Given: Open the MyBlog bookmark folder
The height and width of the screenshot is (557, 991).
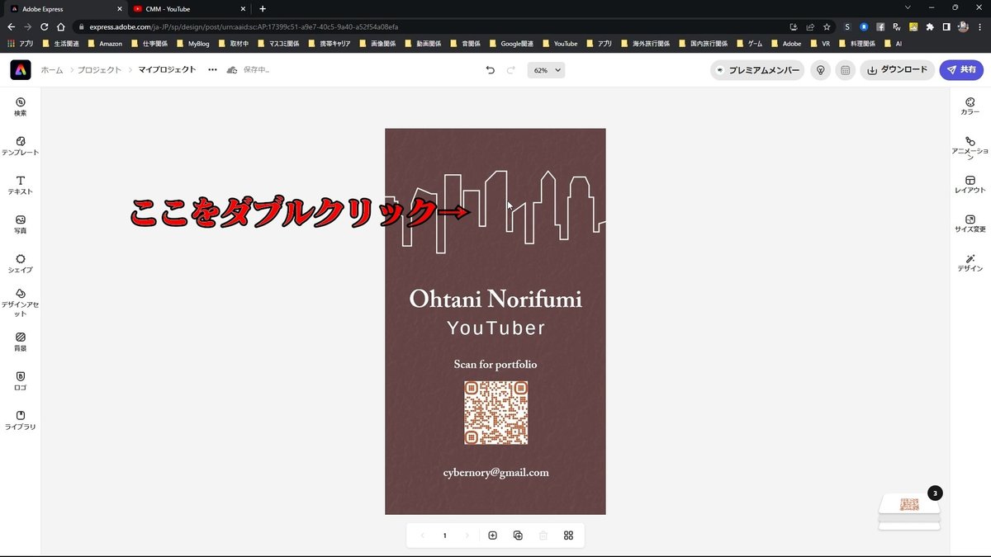Looking at the screenshot, I should [x=192, y=43].
